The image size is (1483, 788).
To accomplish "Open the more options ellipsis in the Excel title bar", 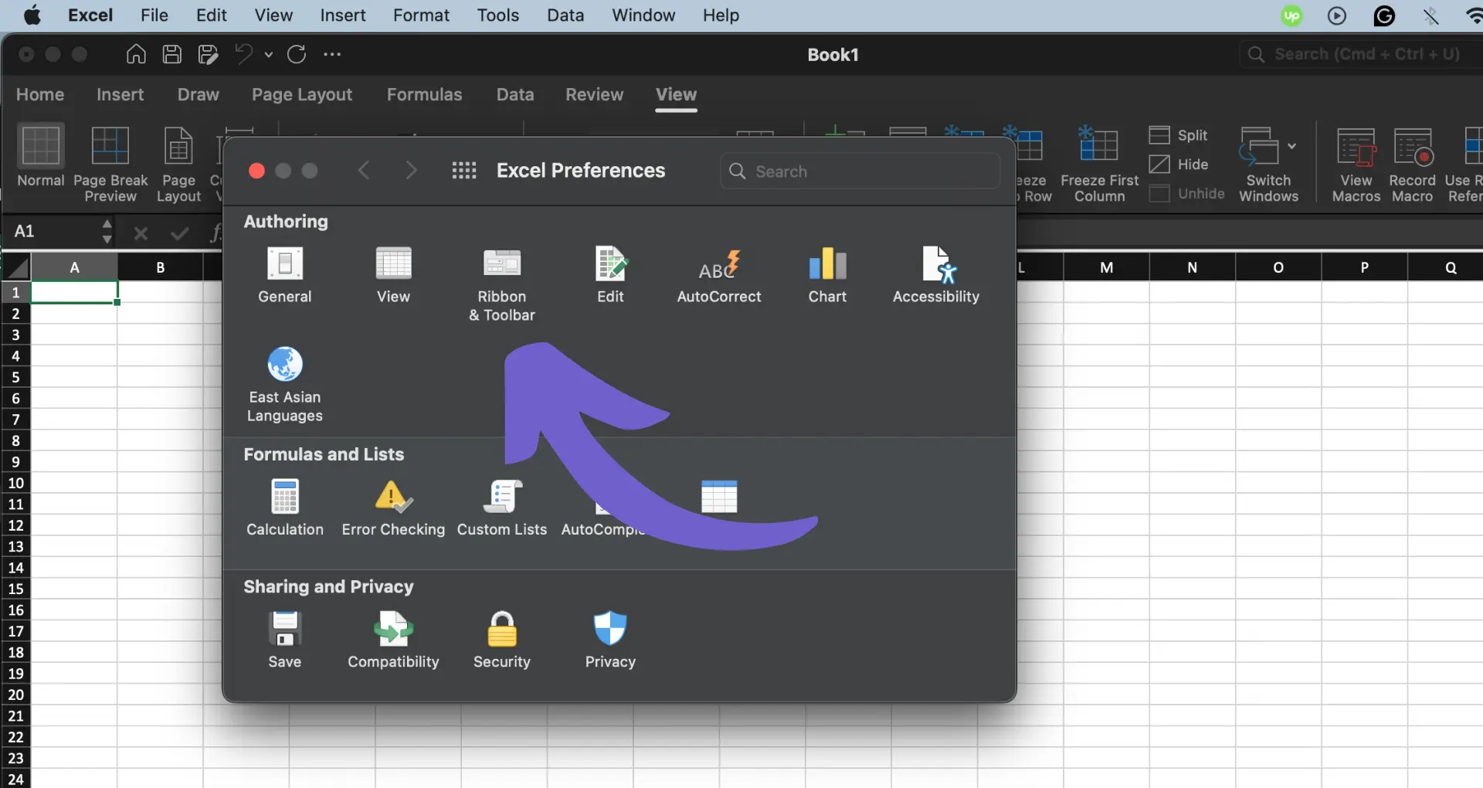I will coord(332,54).
